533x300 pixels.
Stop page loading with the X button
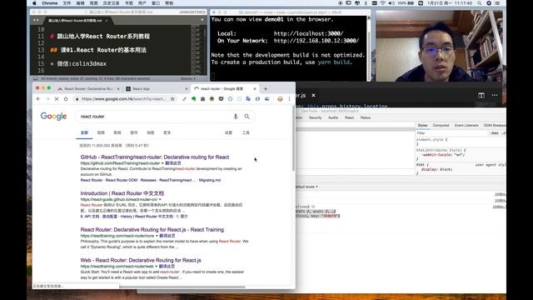57,99
